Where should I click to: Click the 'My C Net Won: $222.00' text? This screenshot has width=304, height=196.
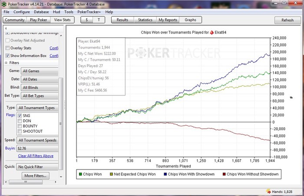tap(97, 53)
